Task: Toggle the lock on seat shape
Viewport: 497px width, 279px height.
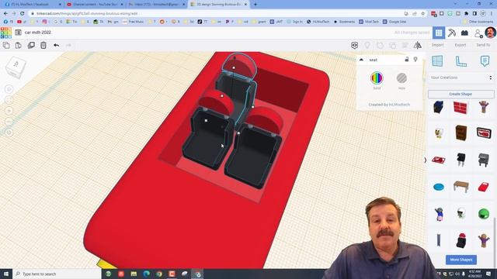Action: click(x=407, y=60)
